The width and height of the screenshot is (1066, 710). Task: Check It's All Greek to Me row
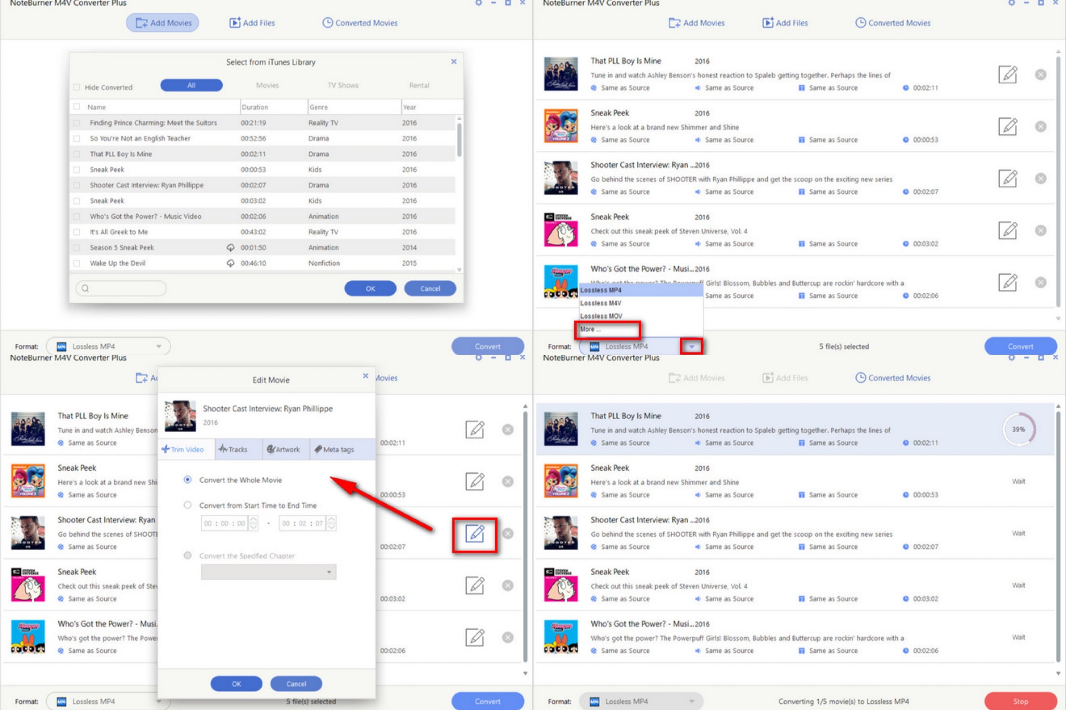click(77, 232)
